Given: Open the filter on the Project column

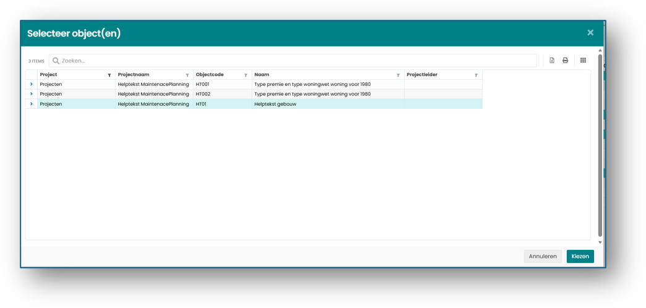Looking at the screenshot, I should tap(109, 75).
